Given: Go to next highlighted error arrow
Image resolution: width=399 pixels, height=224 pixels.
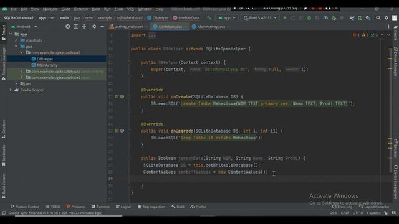Looking at the screenshot, I should (x=388, y=35).
